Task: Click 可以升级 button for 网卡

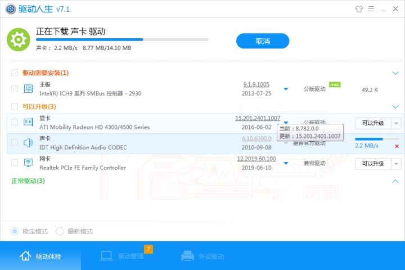Action: point(373,164)
